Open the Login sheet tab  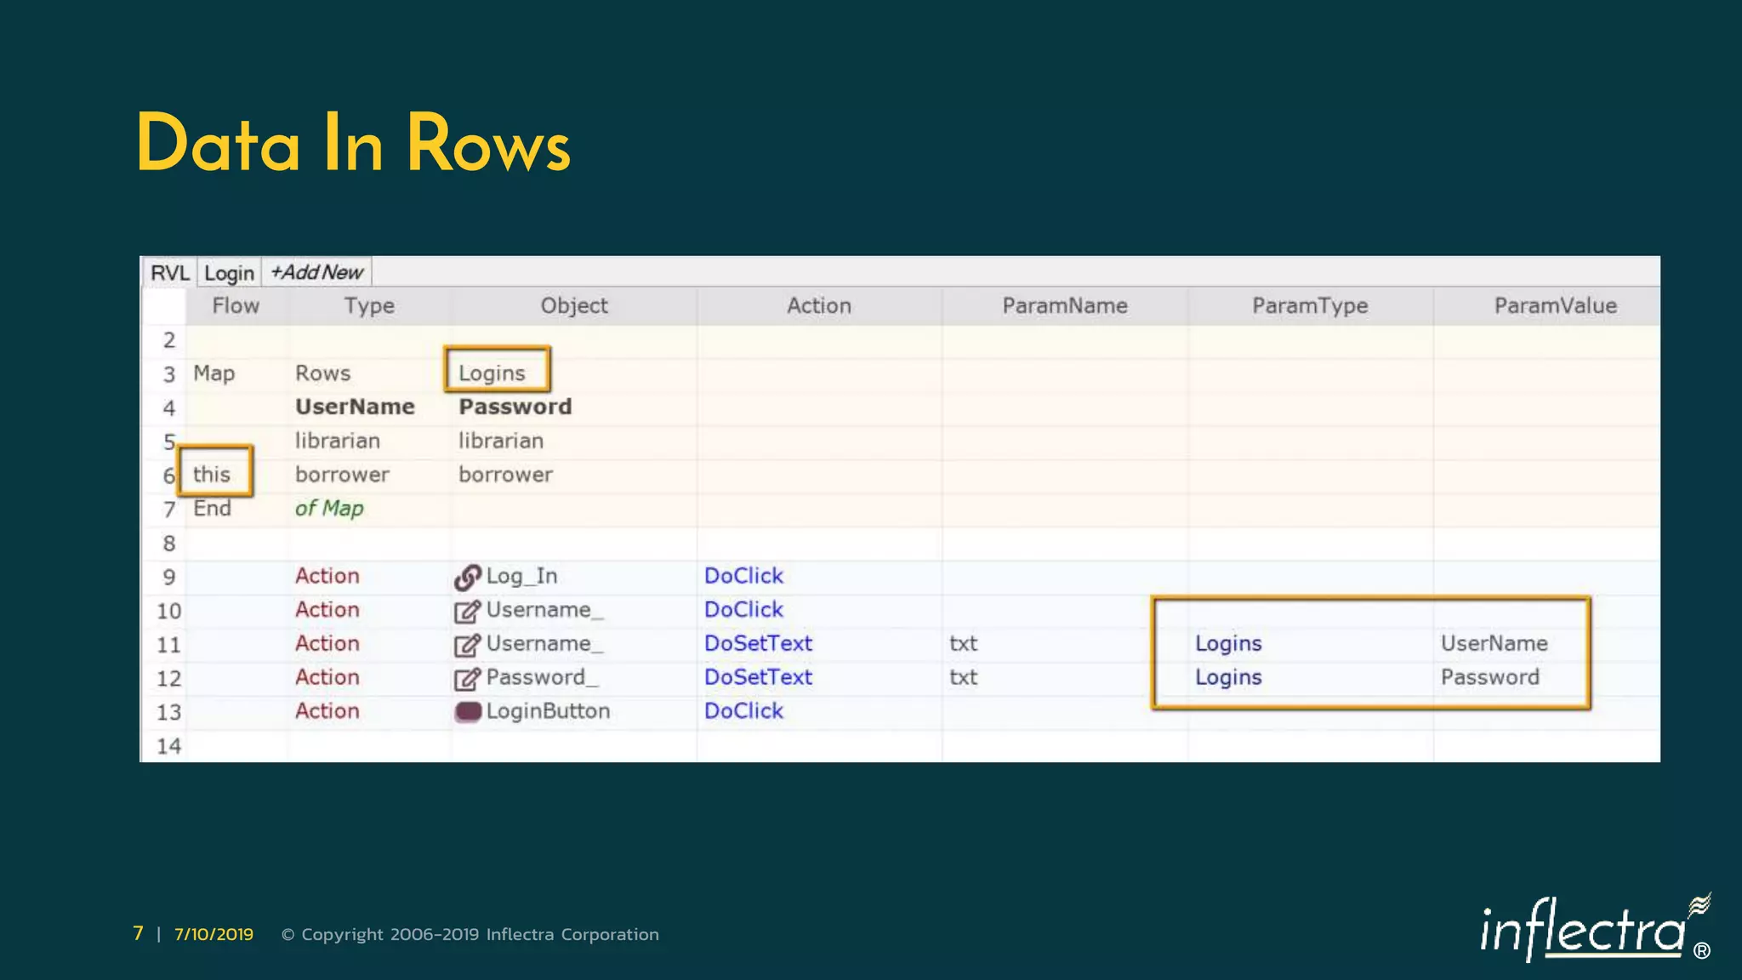point(229,273)
